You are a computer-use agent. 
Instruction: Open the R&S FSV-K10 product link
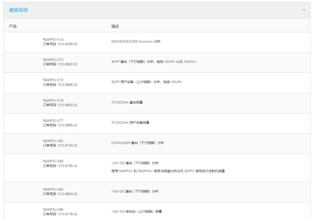click(53, 40)
